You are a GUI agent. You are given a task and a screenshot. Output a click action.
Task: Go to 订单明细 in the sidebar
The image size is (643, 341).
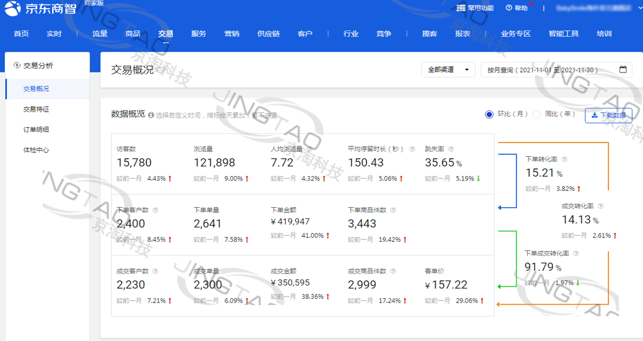tap(36, 130)
